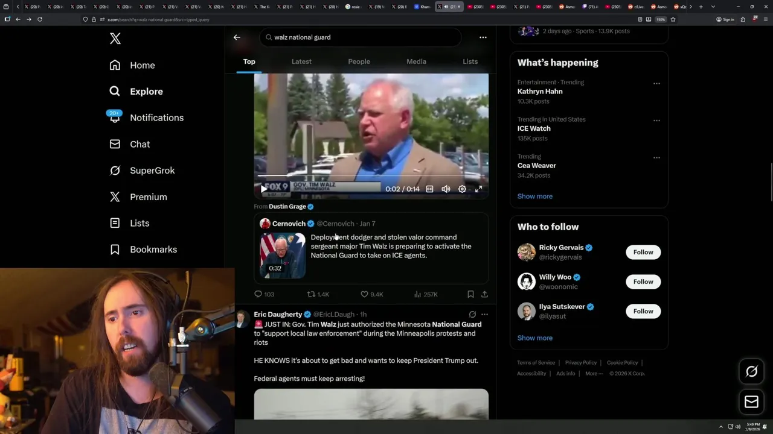Click Grok icon on Eric Daugherty post
The image size is (773, 434).
[472, 315]
